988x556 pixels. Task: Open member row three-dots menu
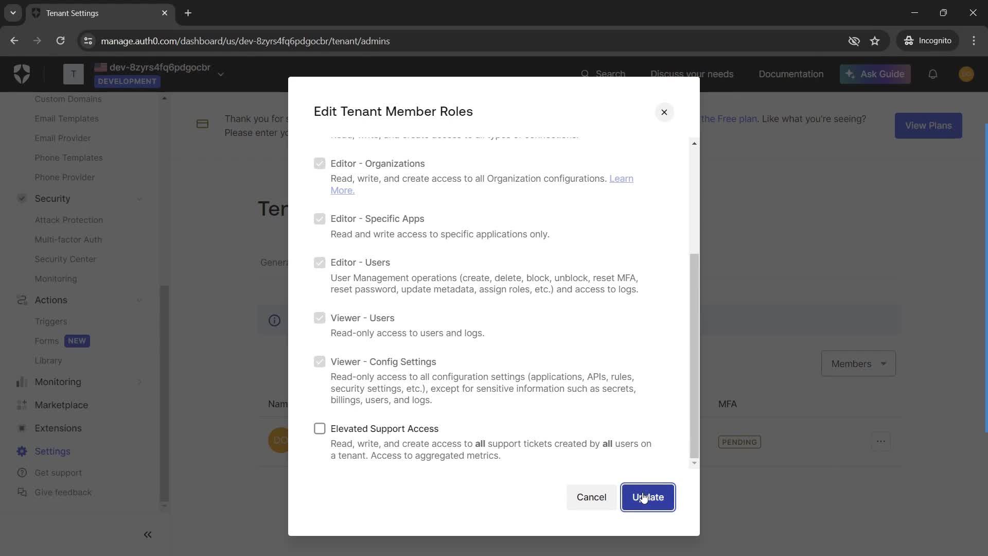click(880, 441)
